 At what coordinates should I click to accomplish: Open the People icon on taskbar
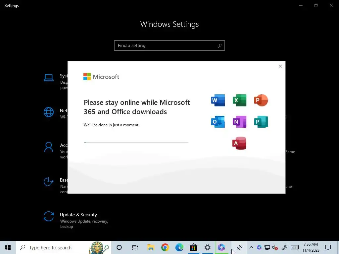tap(239, 247)
